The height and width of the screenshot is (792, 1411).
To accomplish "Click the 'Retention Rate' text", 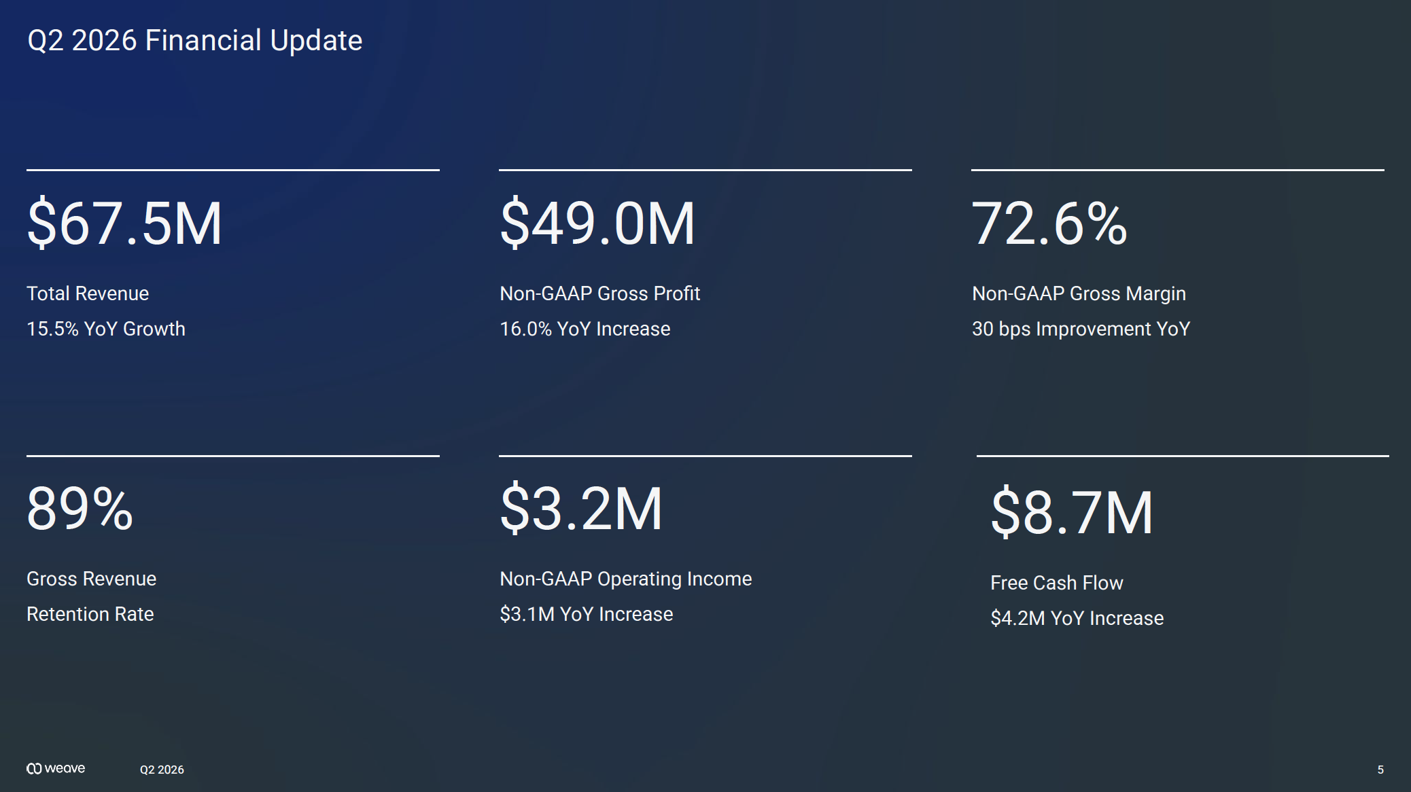I will [x=90, y=614].
